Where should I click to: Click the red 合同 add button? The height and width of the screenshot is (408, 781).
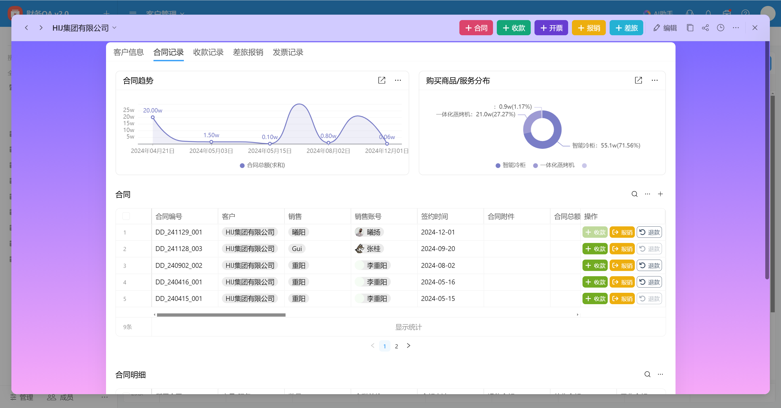[476, 28]
